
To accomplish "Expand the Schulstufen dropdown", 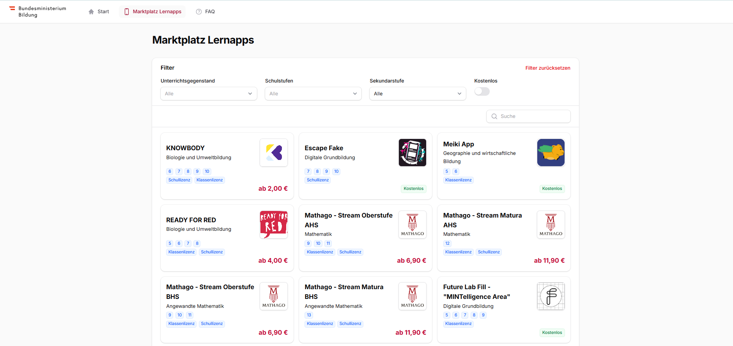I will tap(313, 93).
